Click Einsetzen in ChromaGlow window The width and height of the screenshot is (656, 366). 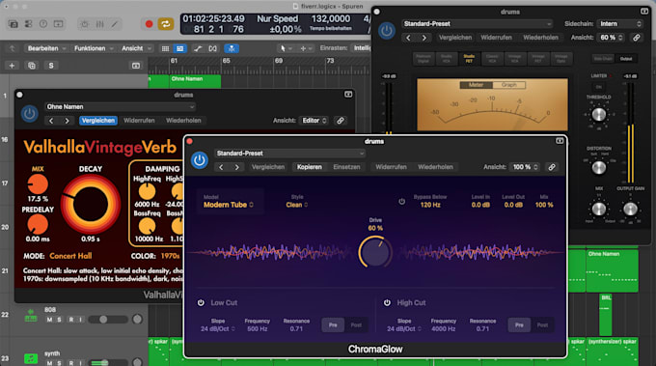coord(346,167)
